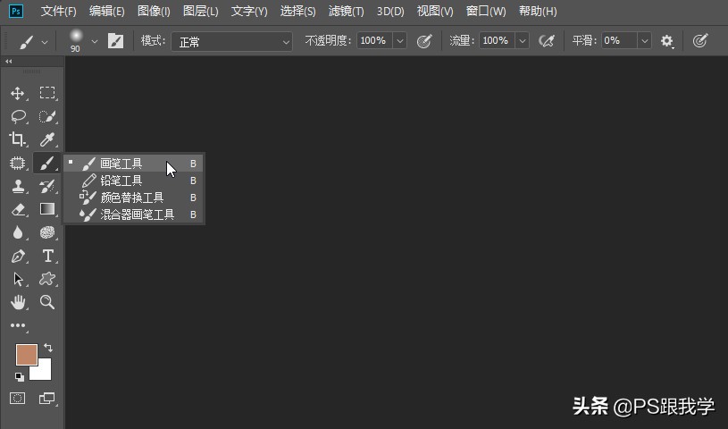Click the 平滑 smoothing value field

(619, 41)
